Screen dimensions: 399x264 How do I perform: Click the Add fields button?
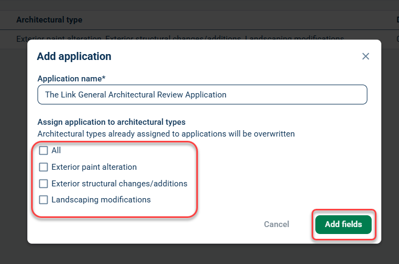click(x=343, y=224)
